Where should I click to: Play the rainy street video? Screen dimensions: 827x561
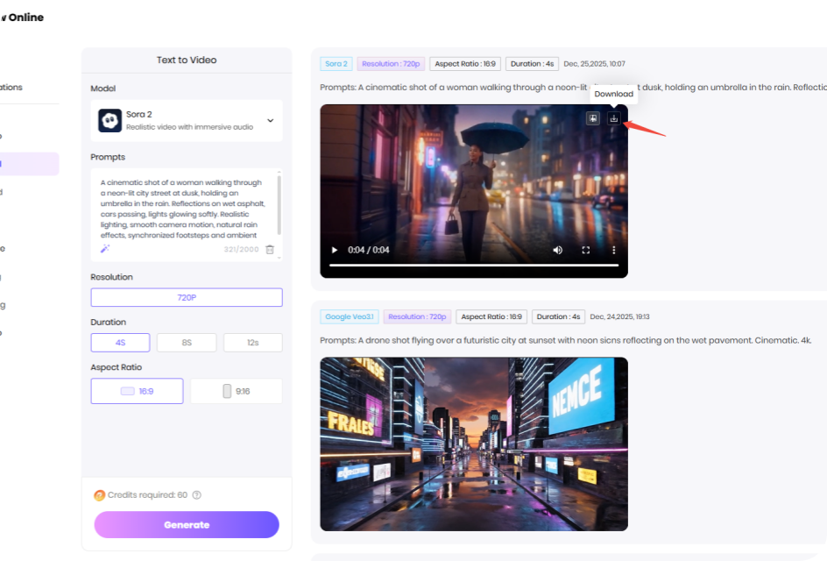coord(334,250)
